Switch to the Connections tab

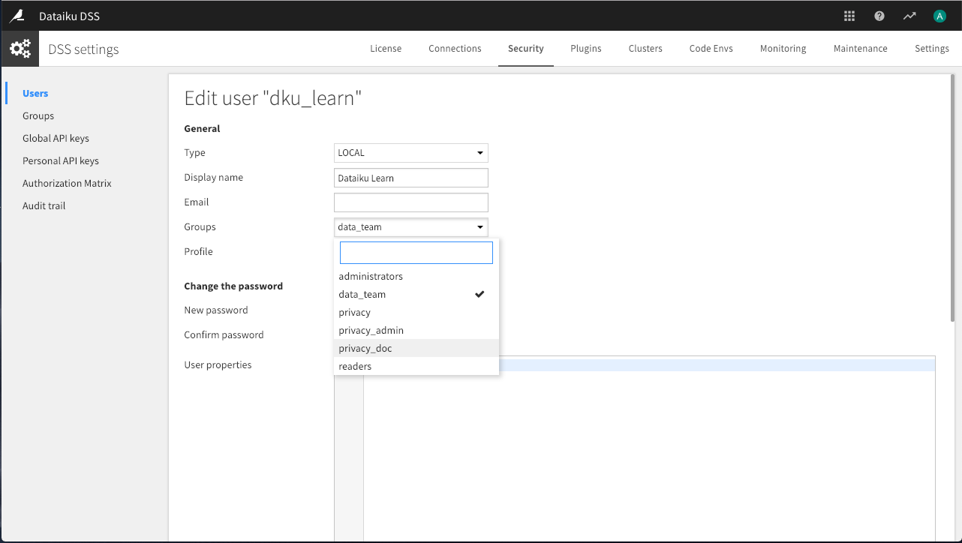pyautogui.click(x=455, y=49)
